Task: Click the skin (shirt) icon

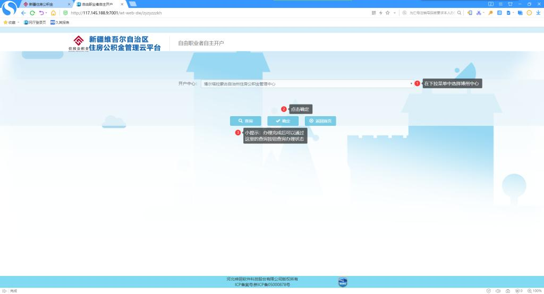Action: 511,4
